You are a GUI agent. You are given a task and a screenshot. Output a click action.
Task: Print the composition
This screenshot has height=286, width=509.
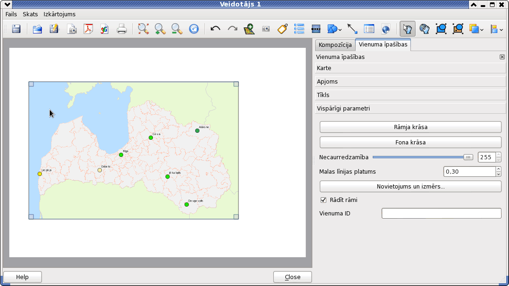click(x=122, y=29)
